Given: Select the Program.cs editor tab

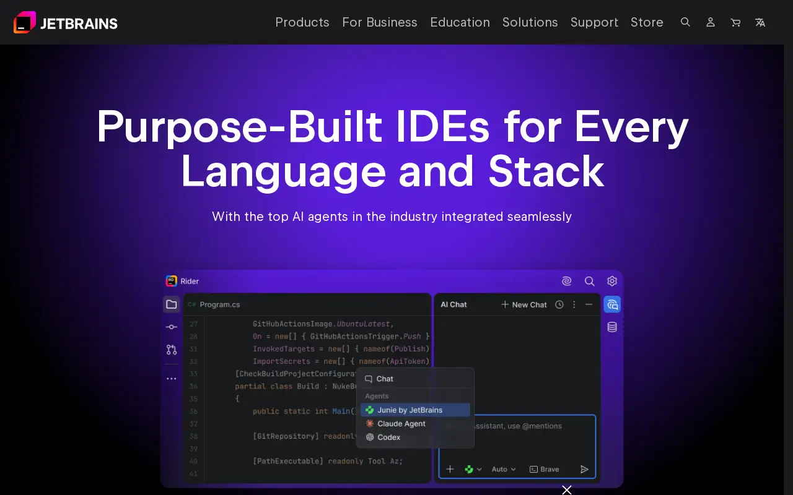Looking at the screenshot, I should (214, 304).
